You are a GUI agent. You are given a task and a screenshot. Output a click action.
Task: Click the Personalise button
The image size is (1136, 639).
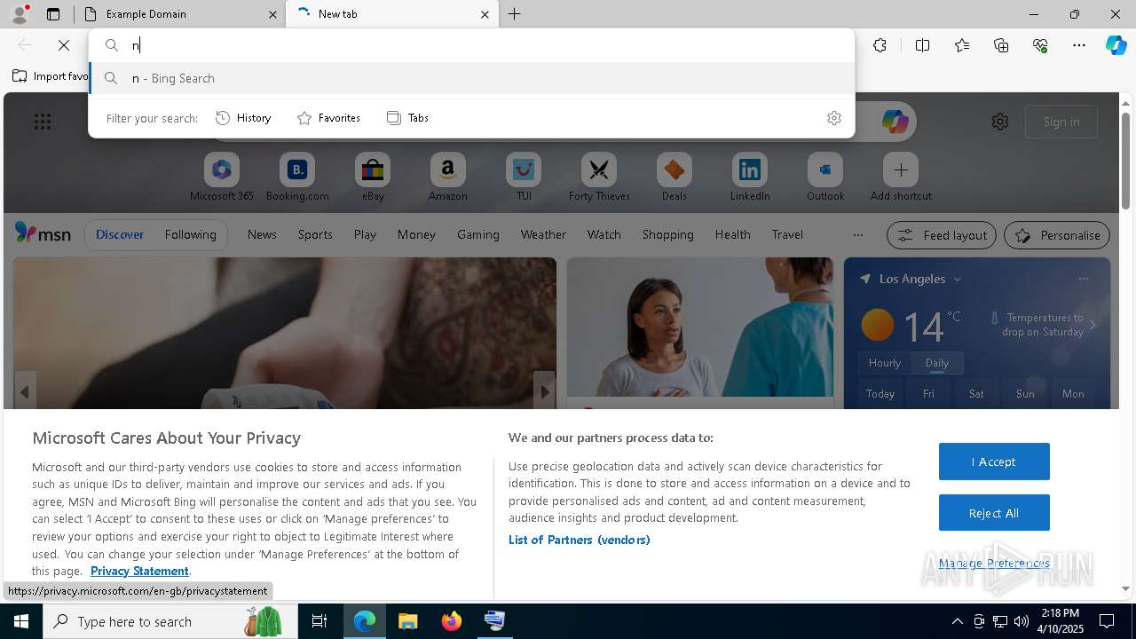click(1057, 235)
